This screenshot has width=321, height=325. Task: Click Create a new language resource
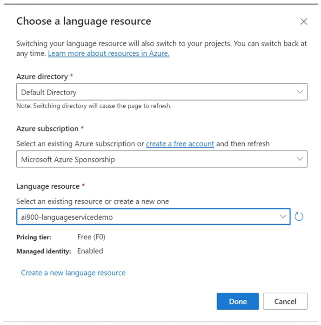point(73,273)
